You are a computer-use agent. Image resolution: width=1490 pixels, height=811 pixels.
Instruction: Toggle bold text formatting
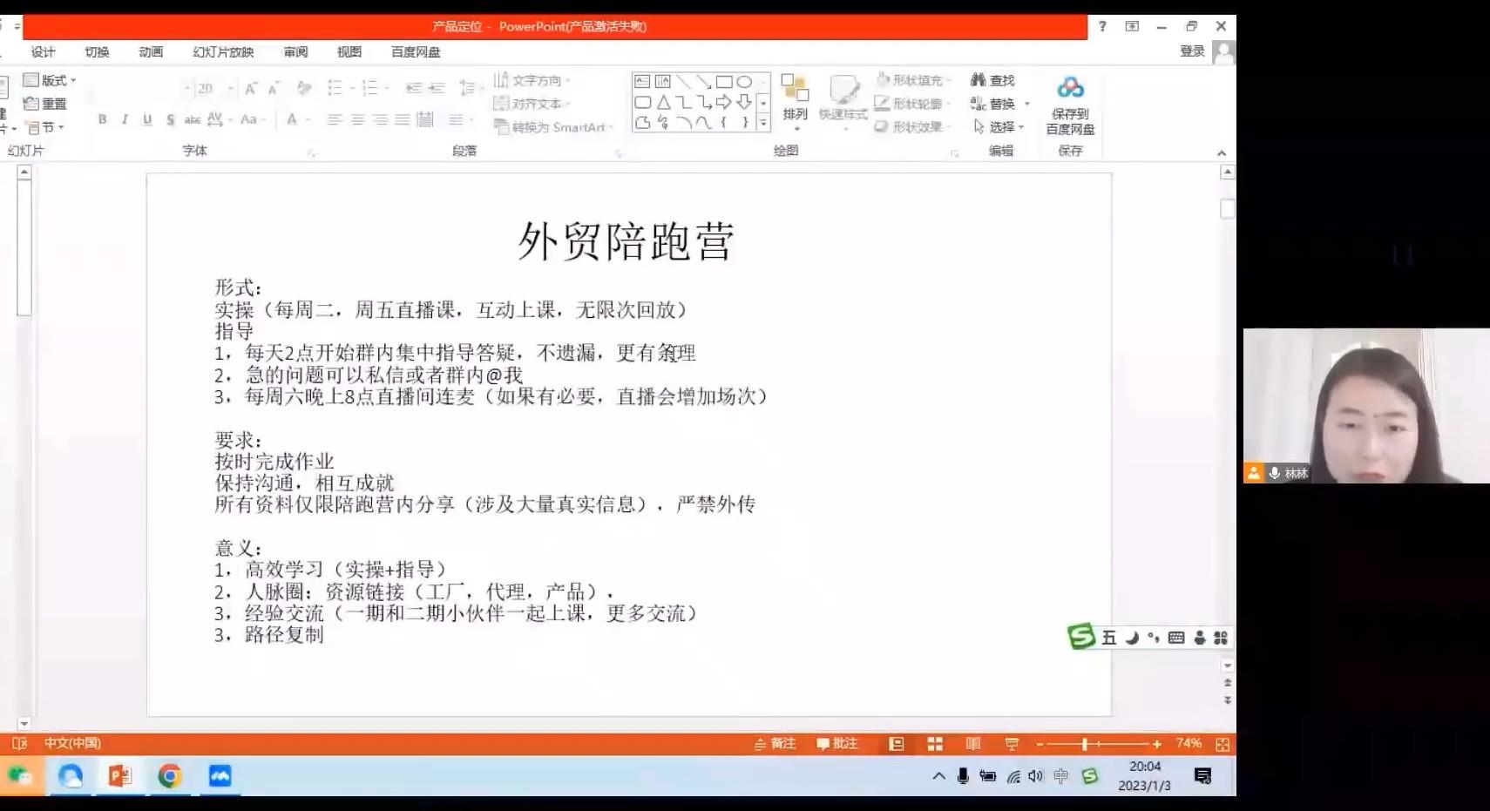point(102,119)
